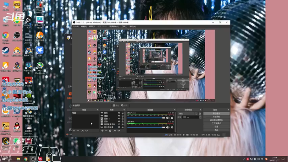Open Chrome from the taskbar
The height and width of the screenshot is (162, 288).
[26, 159]
